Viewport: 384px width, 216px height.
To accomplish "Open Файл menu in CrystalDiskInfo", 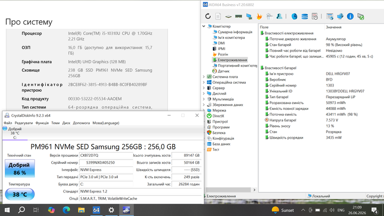I will pyautogui.click(x=8, y=123).
